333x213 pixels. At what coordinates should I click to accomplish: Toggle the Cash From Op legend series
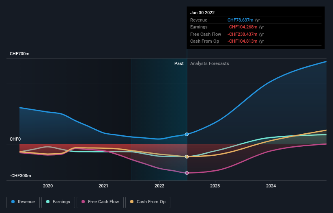148,202
